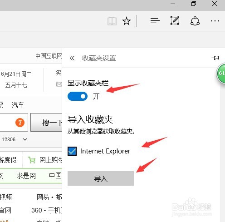Viewport: 225px width, 222px height.
Task: Open the 求是网 link
Action: [x=26, y=176]
